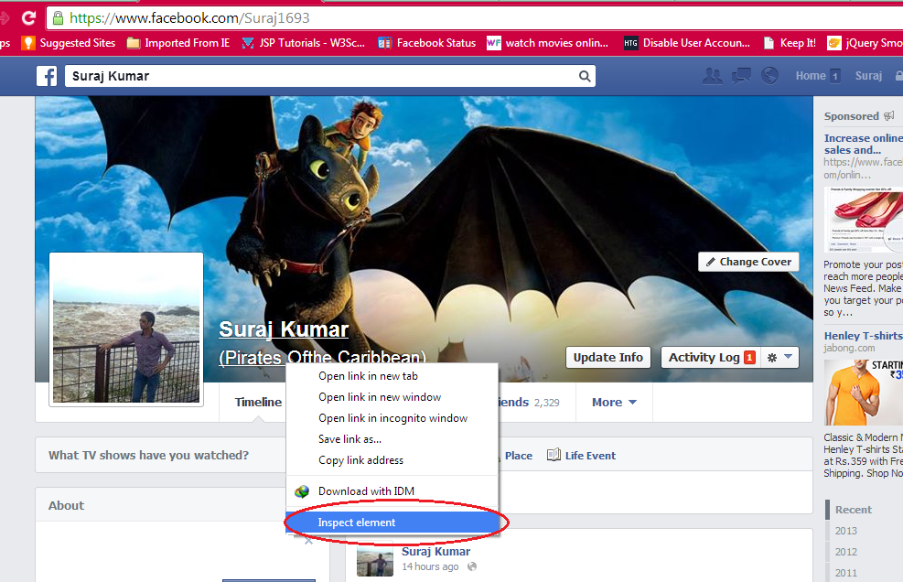The width and height of the screenshot is (903, 582).
Task: Open the dropdown arrow beside Activity Log gear
Action: pos(788,357)
